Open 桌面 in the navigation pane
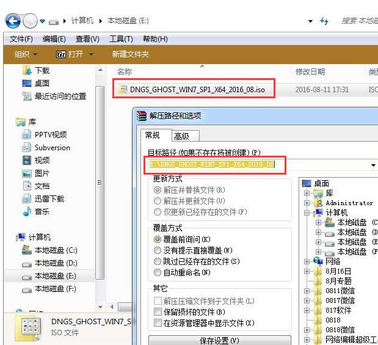 tap(42, 83)
